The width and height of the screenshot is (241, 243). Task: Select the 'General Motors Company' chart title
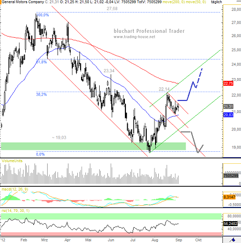point(23,2)
